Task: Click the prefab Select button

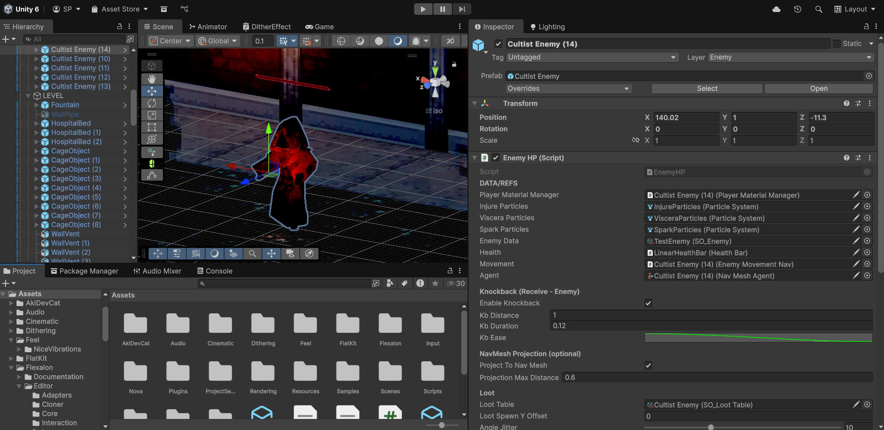Action: (707, 88)
